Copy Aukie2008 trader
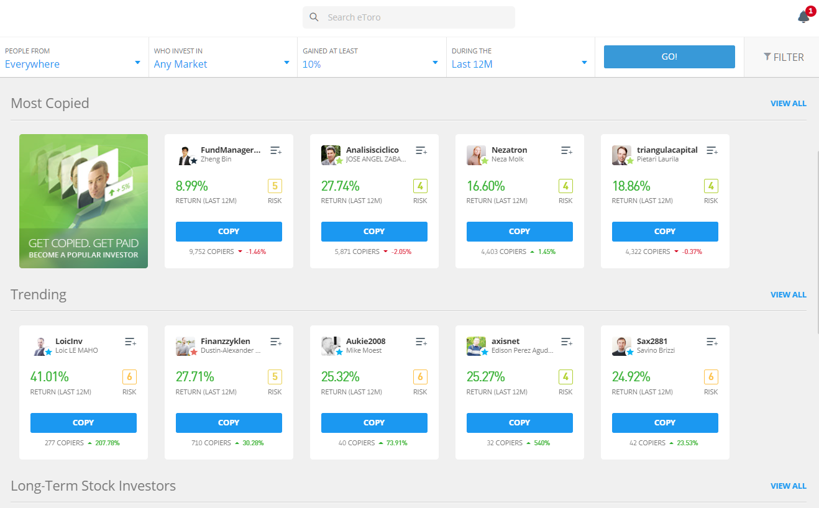 (x=374, y=423)
